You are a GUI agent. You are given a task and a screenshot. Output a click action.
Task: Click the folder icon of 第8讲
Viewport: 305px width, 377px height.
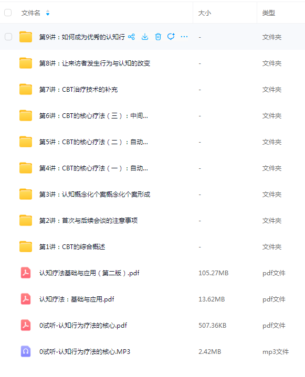click(x=26, y=63)
